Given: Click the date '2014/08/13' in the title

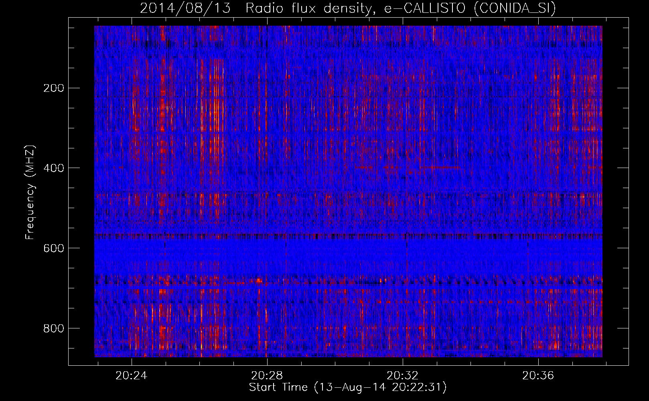Looking at the screenshot, I should tap(185, 8).
